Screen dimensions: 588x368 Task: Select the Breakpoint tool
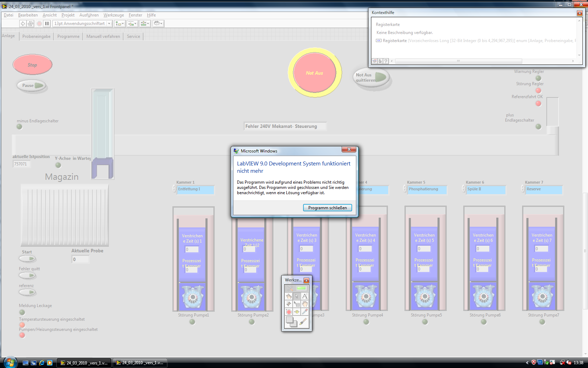(x=289, y=312)
